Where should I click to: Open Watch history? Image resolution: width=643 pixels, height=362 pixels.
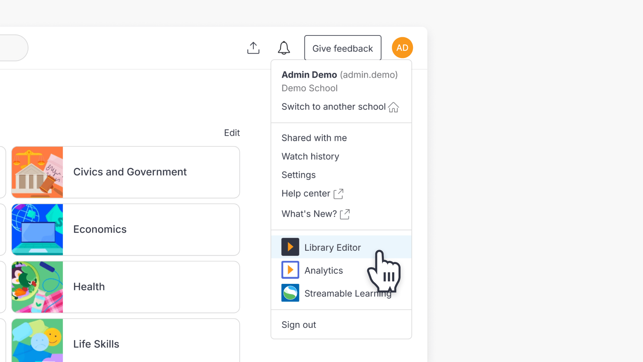point(310,156)
